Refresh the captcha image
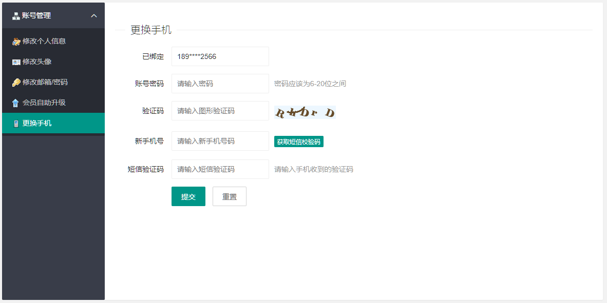607x303 pixels. 305,112
